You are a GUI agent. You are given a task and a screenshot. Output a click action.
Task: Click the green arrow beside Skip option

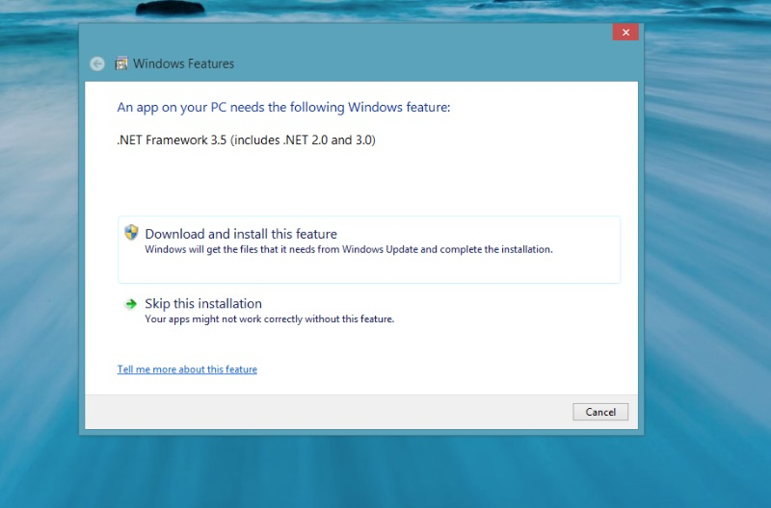point(131,304)
